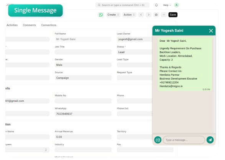This screenshot has width=225, height=160.
Task: Go to next record arrow
Action: (x=148, y=15)
